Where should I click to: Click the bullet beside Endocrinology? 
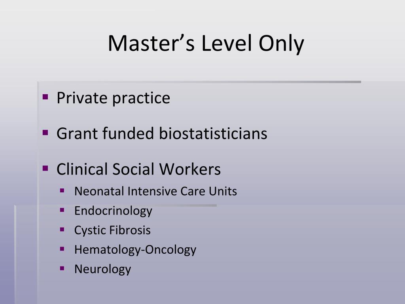tap(62, 210)
